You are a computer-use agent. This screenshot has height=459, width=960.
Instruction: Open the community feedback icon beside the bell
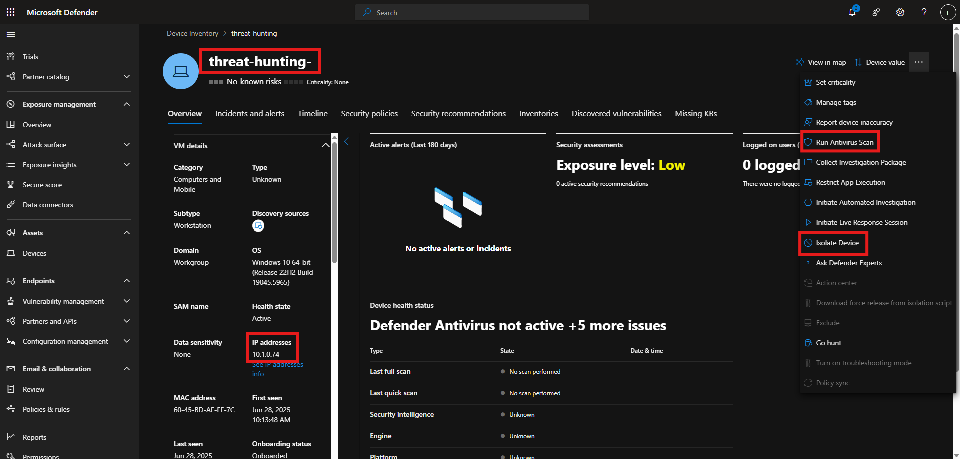pyautogui.click(x=876, y=12)
